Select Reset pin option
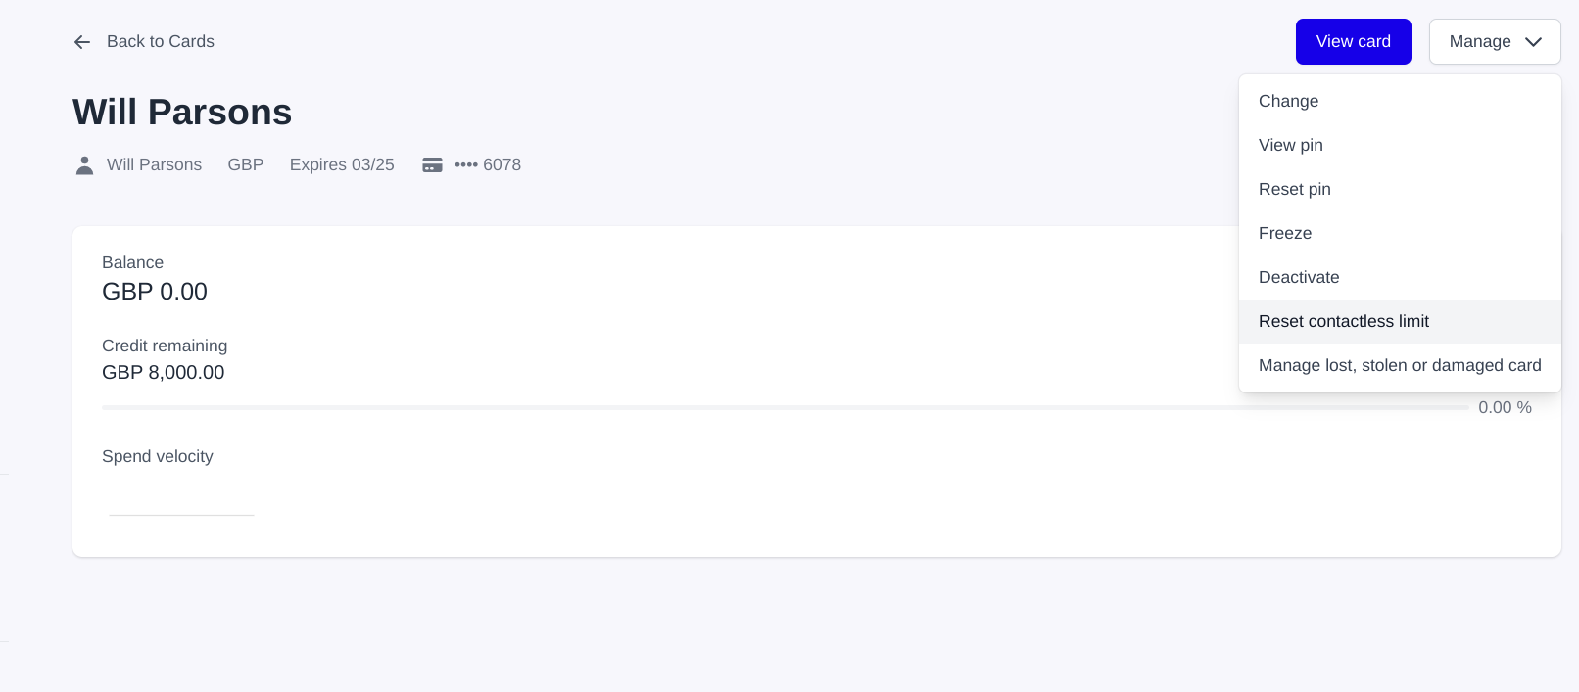Screen dimensions: 1579x692 (x=1294, y=189)
